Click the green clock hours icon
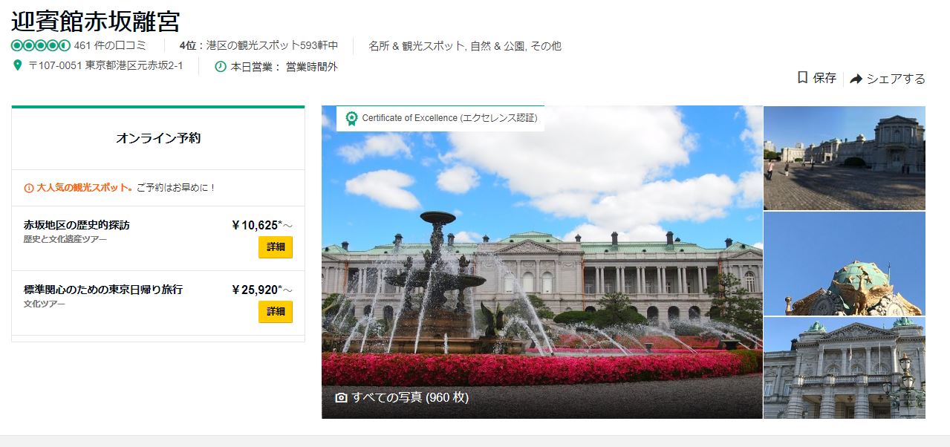 tap(221, 66)
